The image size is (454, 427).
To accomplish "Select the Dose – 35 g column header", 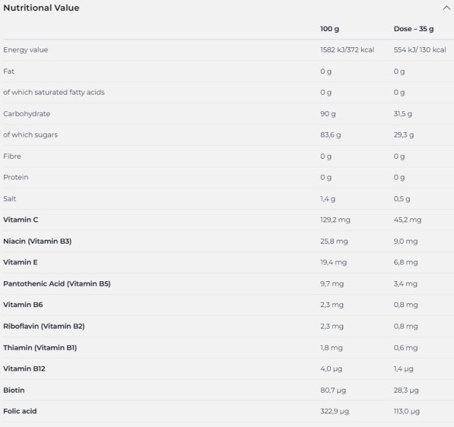I will (414, 29).
